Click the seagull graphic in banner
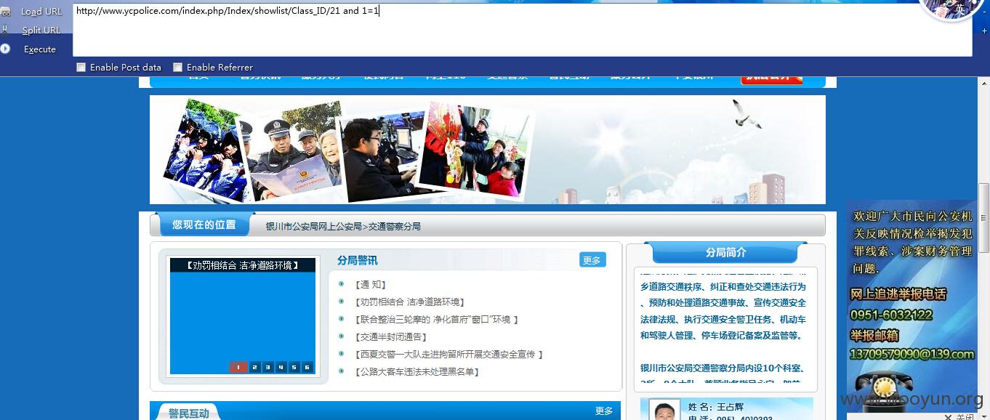 pos(746,113)
